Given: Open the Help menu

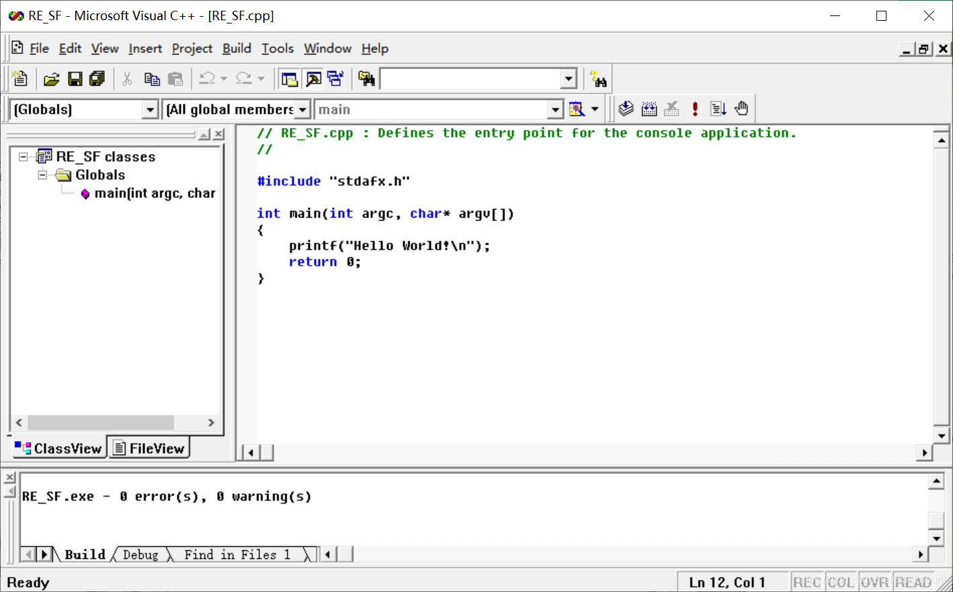Looking at the screenshot, I should [x=375, y=48].
